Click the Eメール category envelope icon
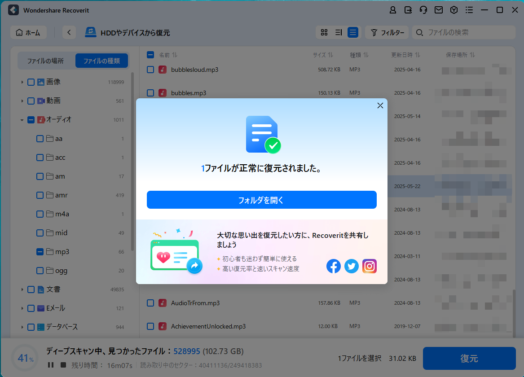 [41, 308]
